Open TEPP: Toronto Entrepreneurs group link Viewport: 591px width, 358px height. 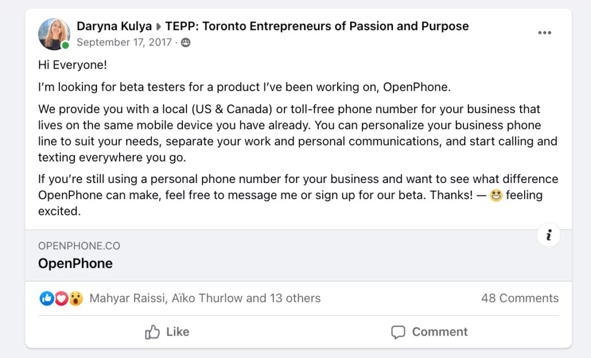(x=317, y=26)
